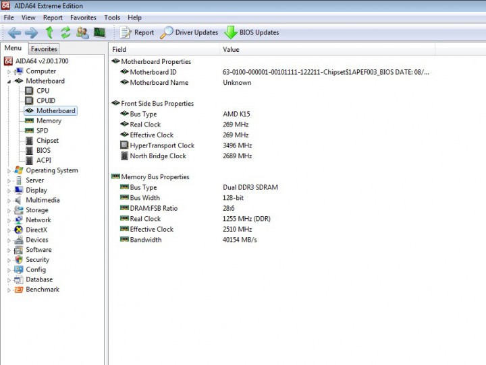486x365 pixels.
Task: Select the CPUID chip icon in tree
Action: 29,100
